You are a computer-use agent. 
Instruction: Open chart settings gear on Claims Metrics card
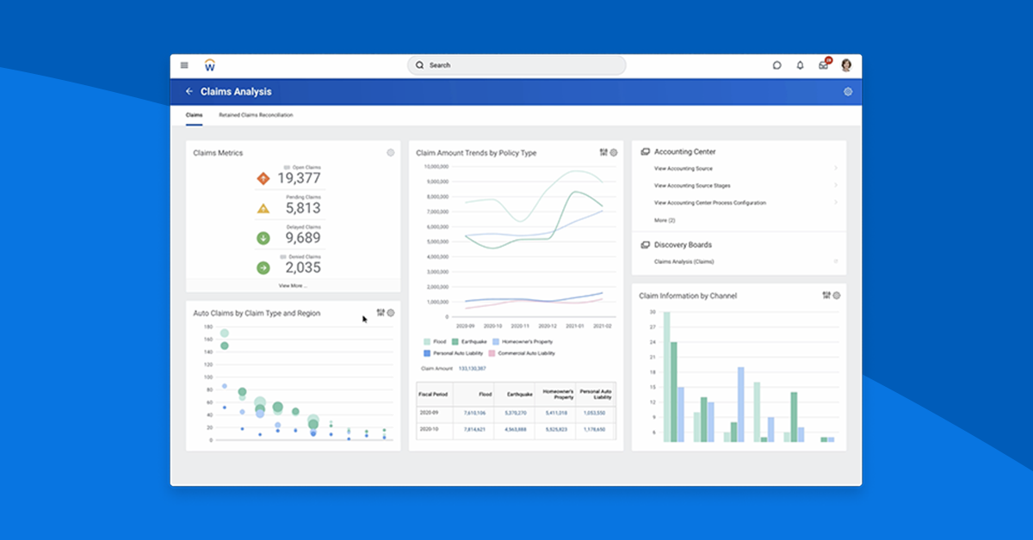pos(389,152)
